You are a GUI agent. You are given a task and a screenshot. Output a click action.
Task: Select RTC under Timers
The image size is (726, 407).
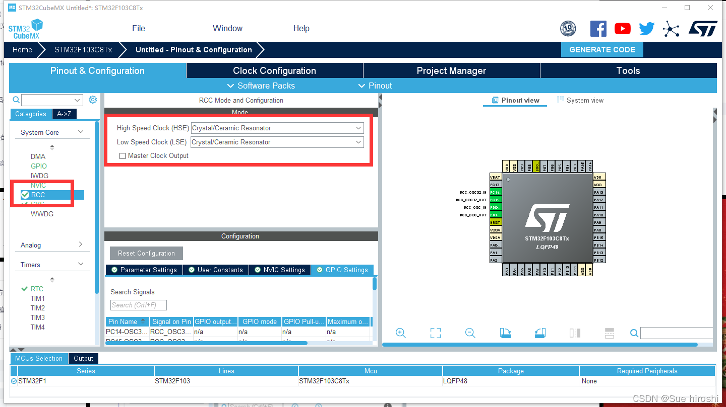[37, 289]
